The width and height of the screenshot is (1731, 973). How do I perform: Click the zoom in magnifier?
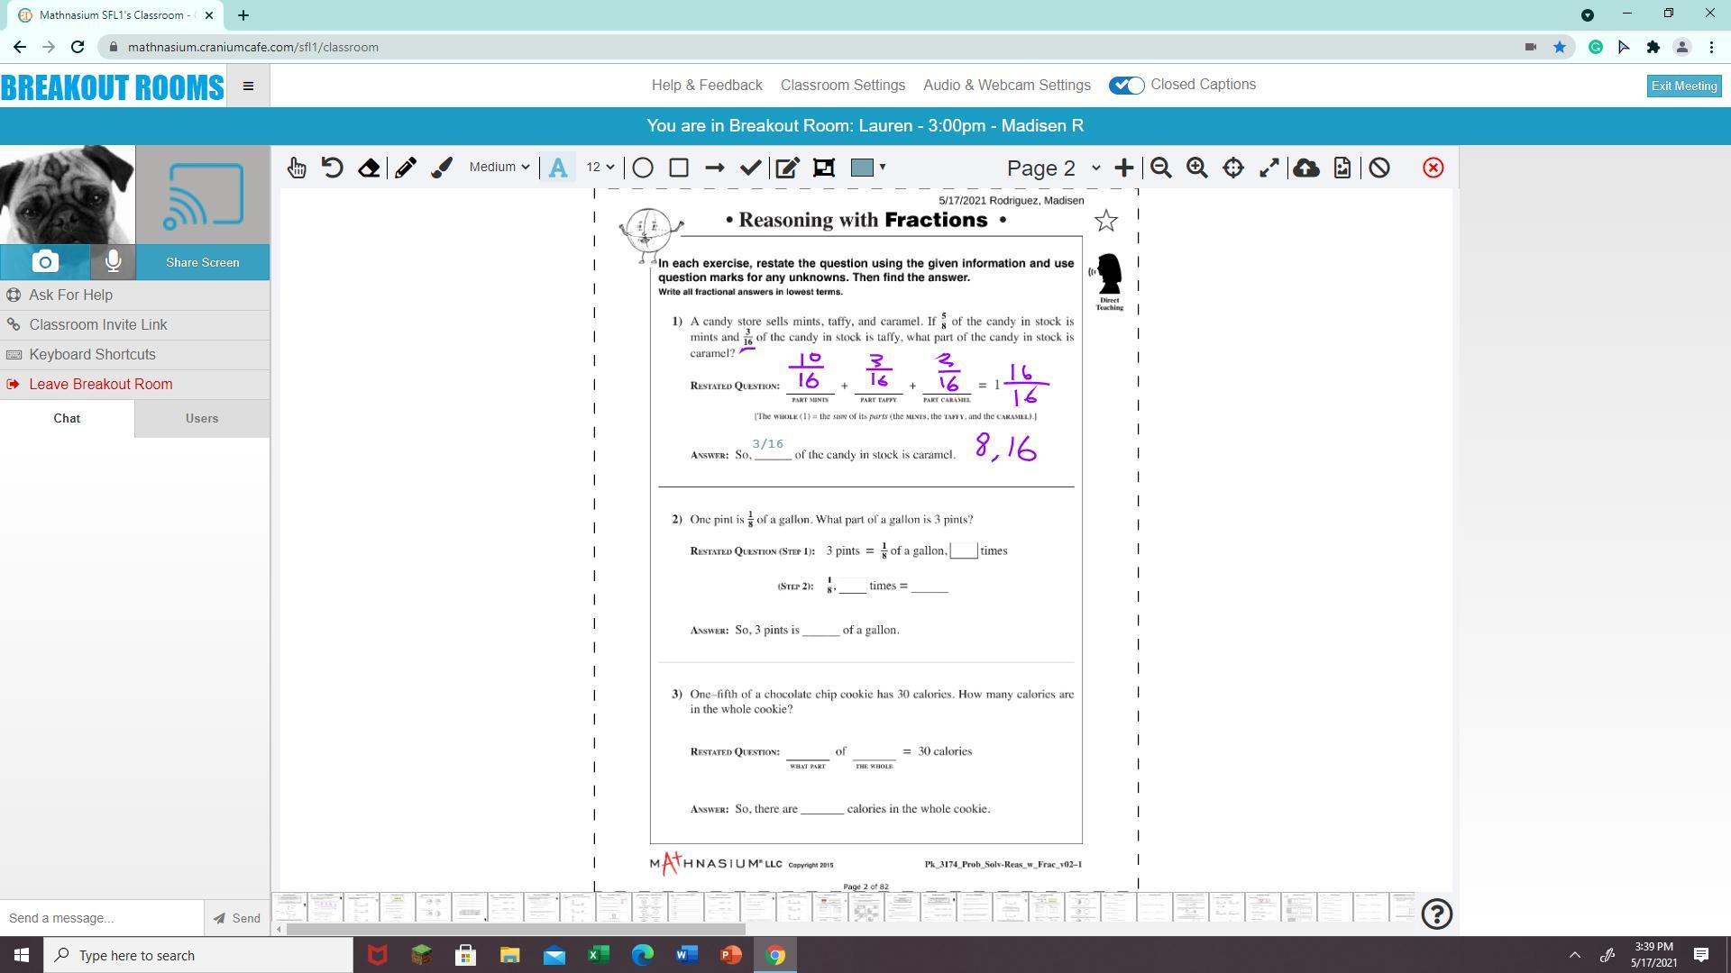click(x=1196, y=168)
